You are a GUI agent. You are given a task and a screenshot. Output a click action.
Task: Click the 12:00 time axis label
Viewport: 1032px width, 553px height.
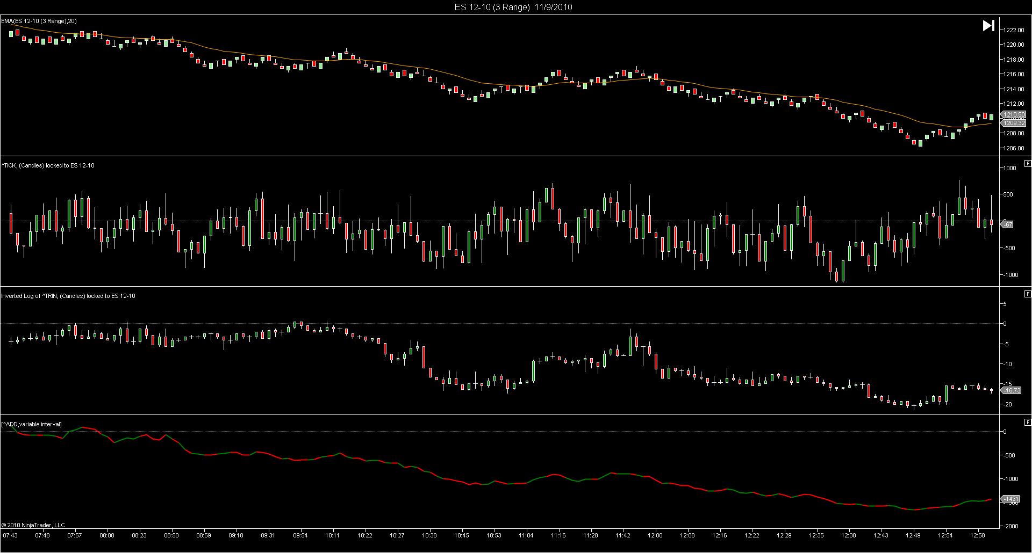655,535
